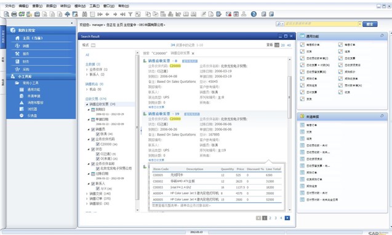
Task: Uncheck the 北京龙发电子贸易公司 checkbox
Action: pos(98,169)
